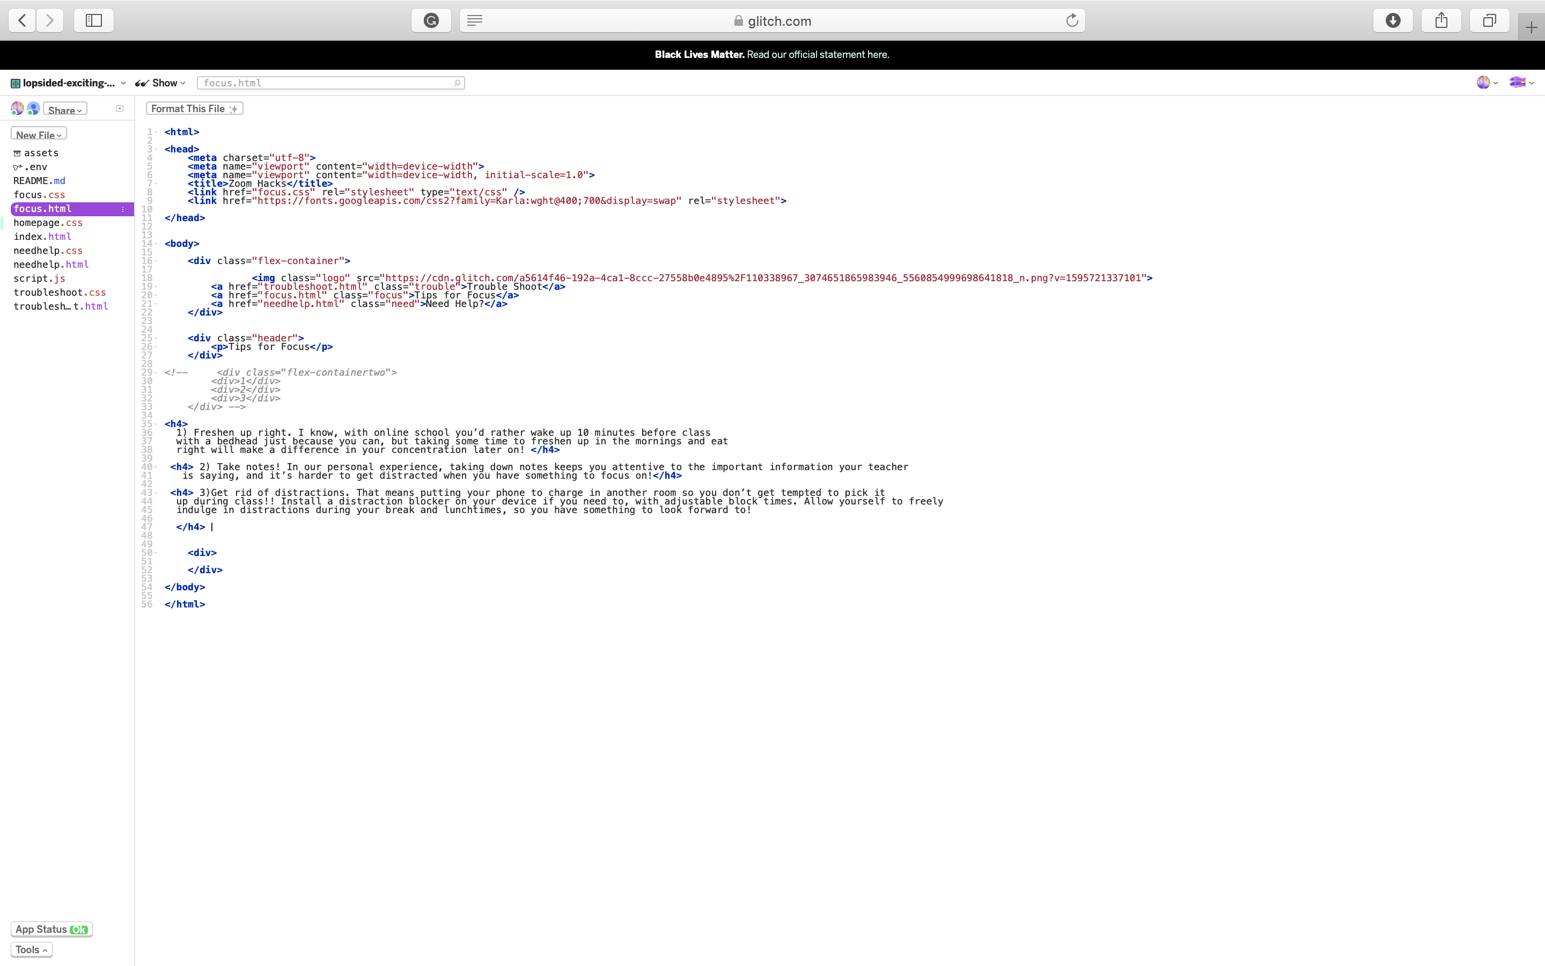Open focus.html file options three-dot menu

(x=122, y=209)
